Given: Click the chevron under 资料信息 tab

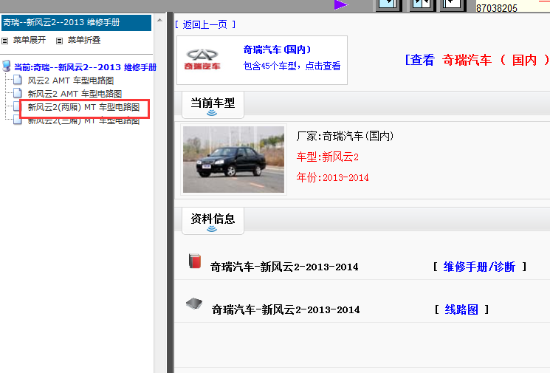Looking at the screenshot, I should pos(212,229).
